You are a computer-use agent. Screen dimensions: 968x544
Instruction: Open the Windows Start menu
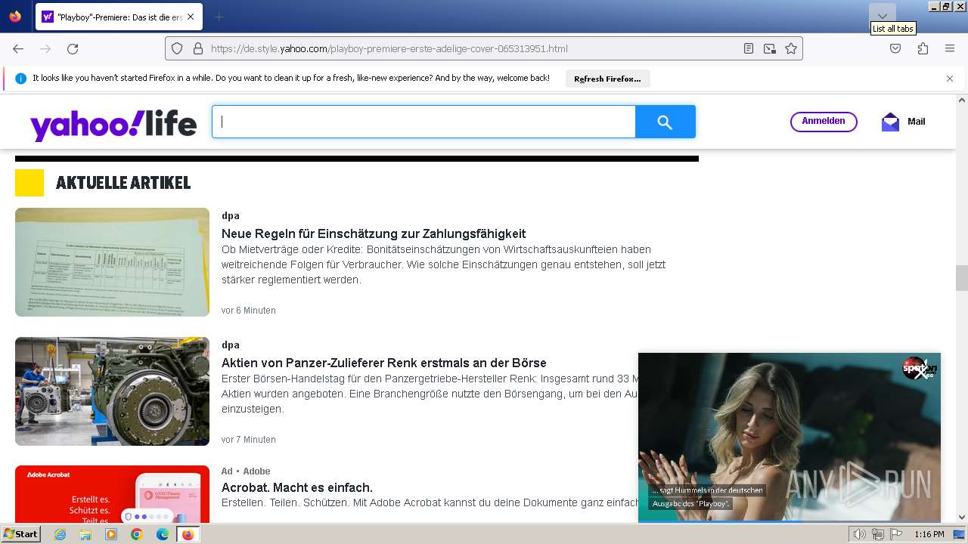pos(21,534)
